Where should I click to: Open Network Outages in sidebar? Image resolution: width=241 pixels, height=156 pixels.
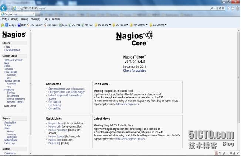tap(15, 102)
